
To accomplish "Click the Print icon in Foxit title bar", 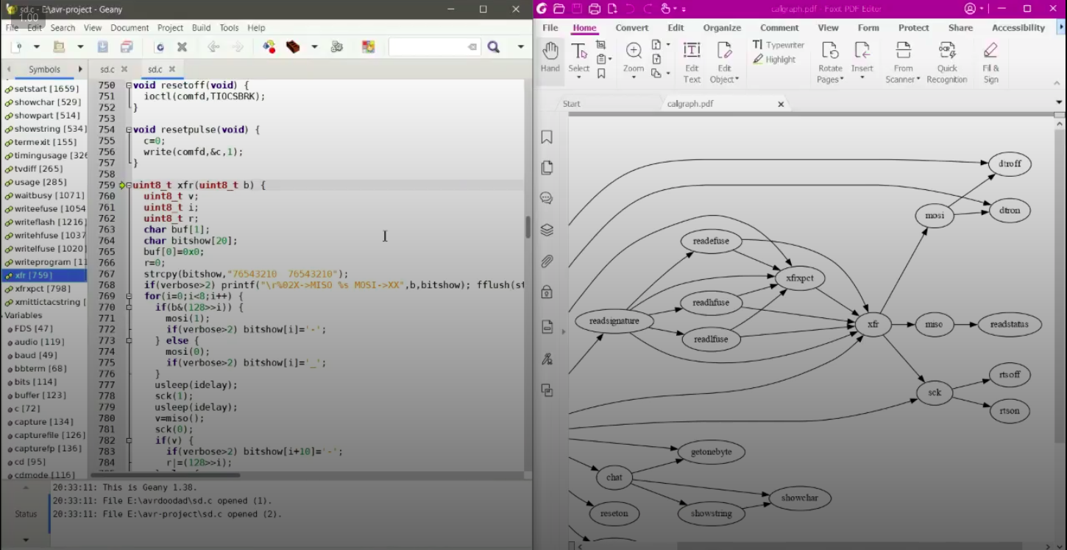I will click(x=595, y=9).
